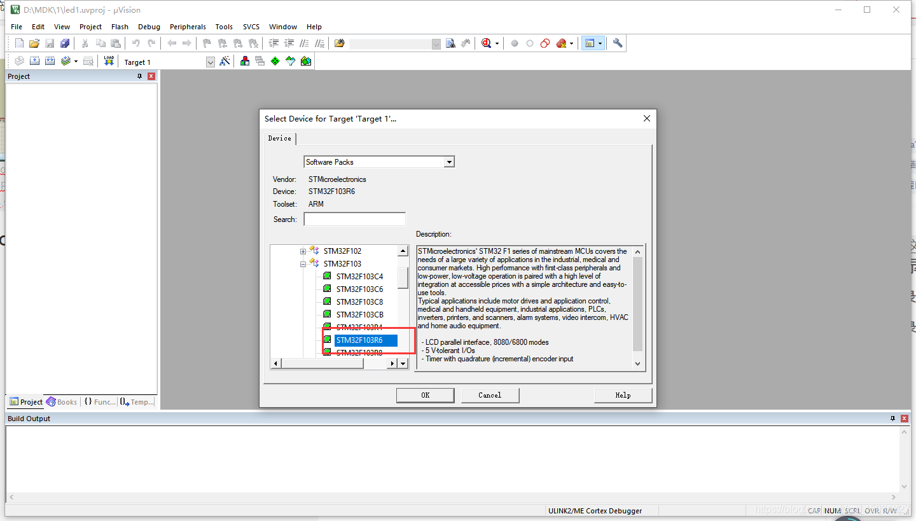Open the File menu
This screenshot has height=521, width=916.
coord(17,27)
